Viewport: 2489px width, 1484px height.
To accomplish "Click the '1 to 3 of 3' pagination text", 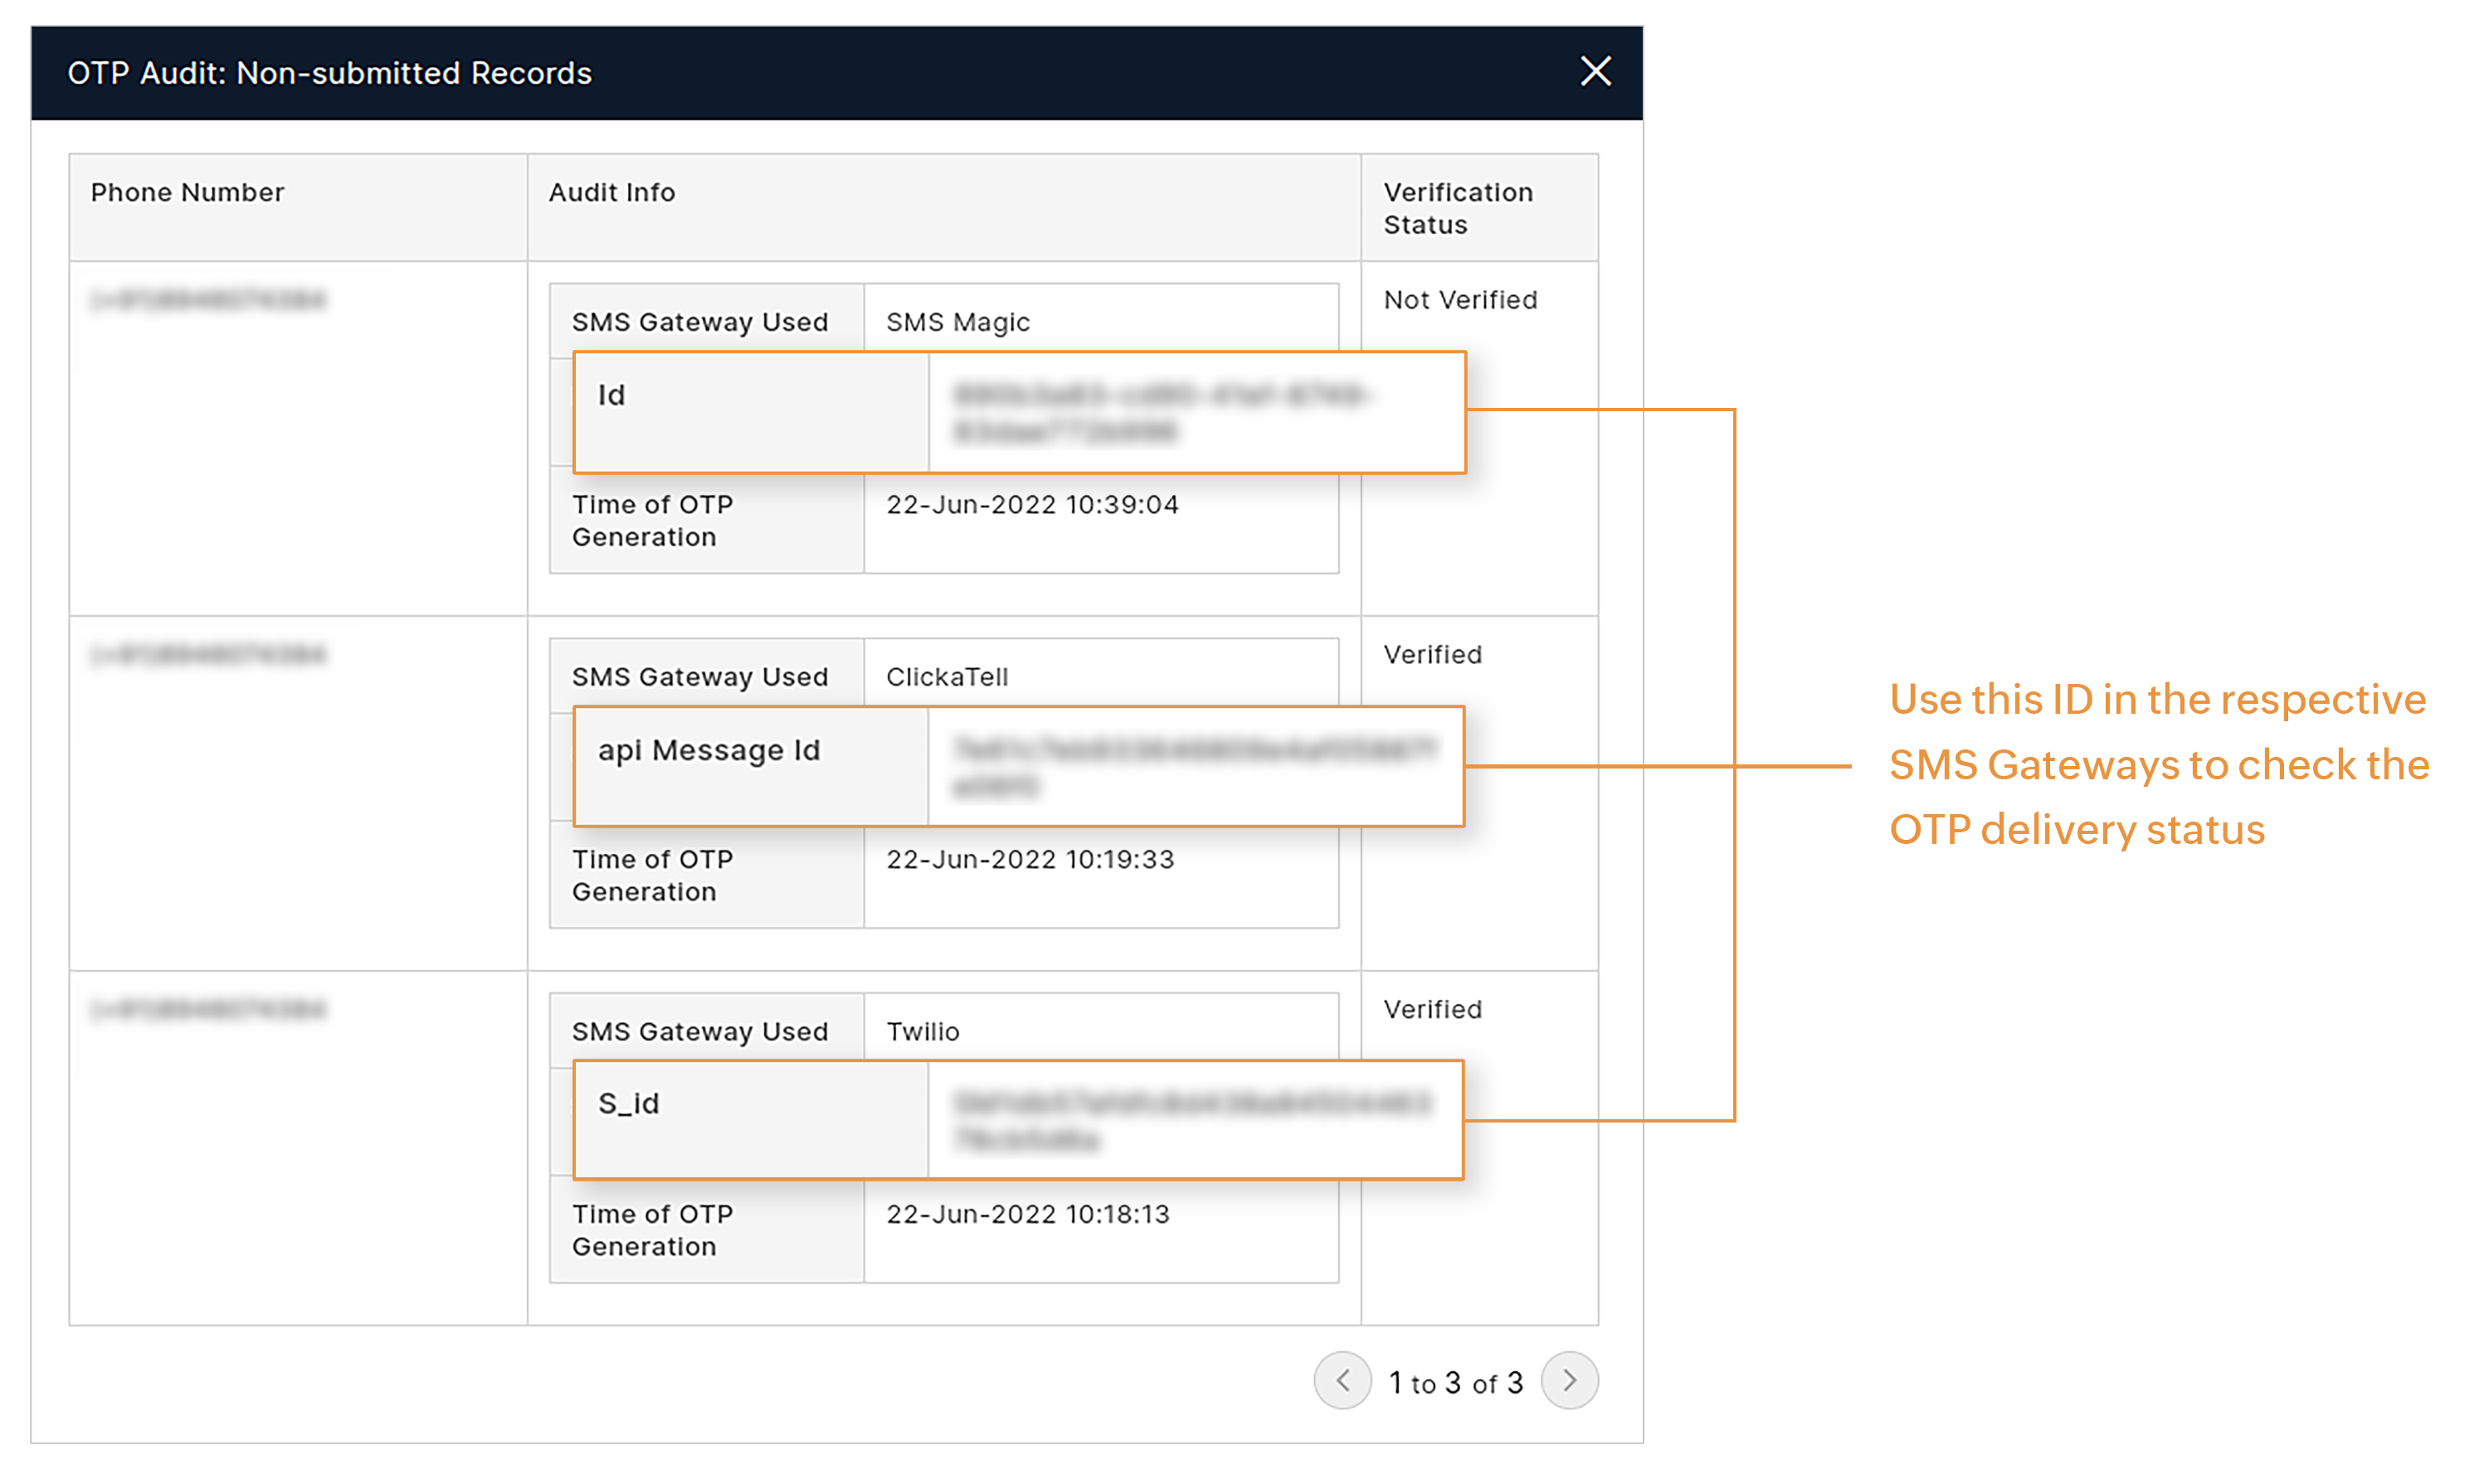I will click(1455, 1382).
